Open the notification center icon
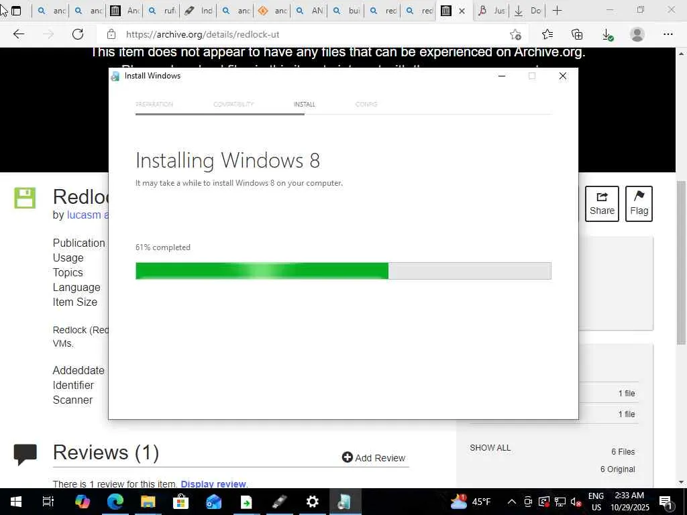The height and width of the screenshot is (515, 687). [666, 502]
